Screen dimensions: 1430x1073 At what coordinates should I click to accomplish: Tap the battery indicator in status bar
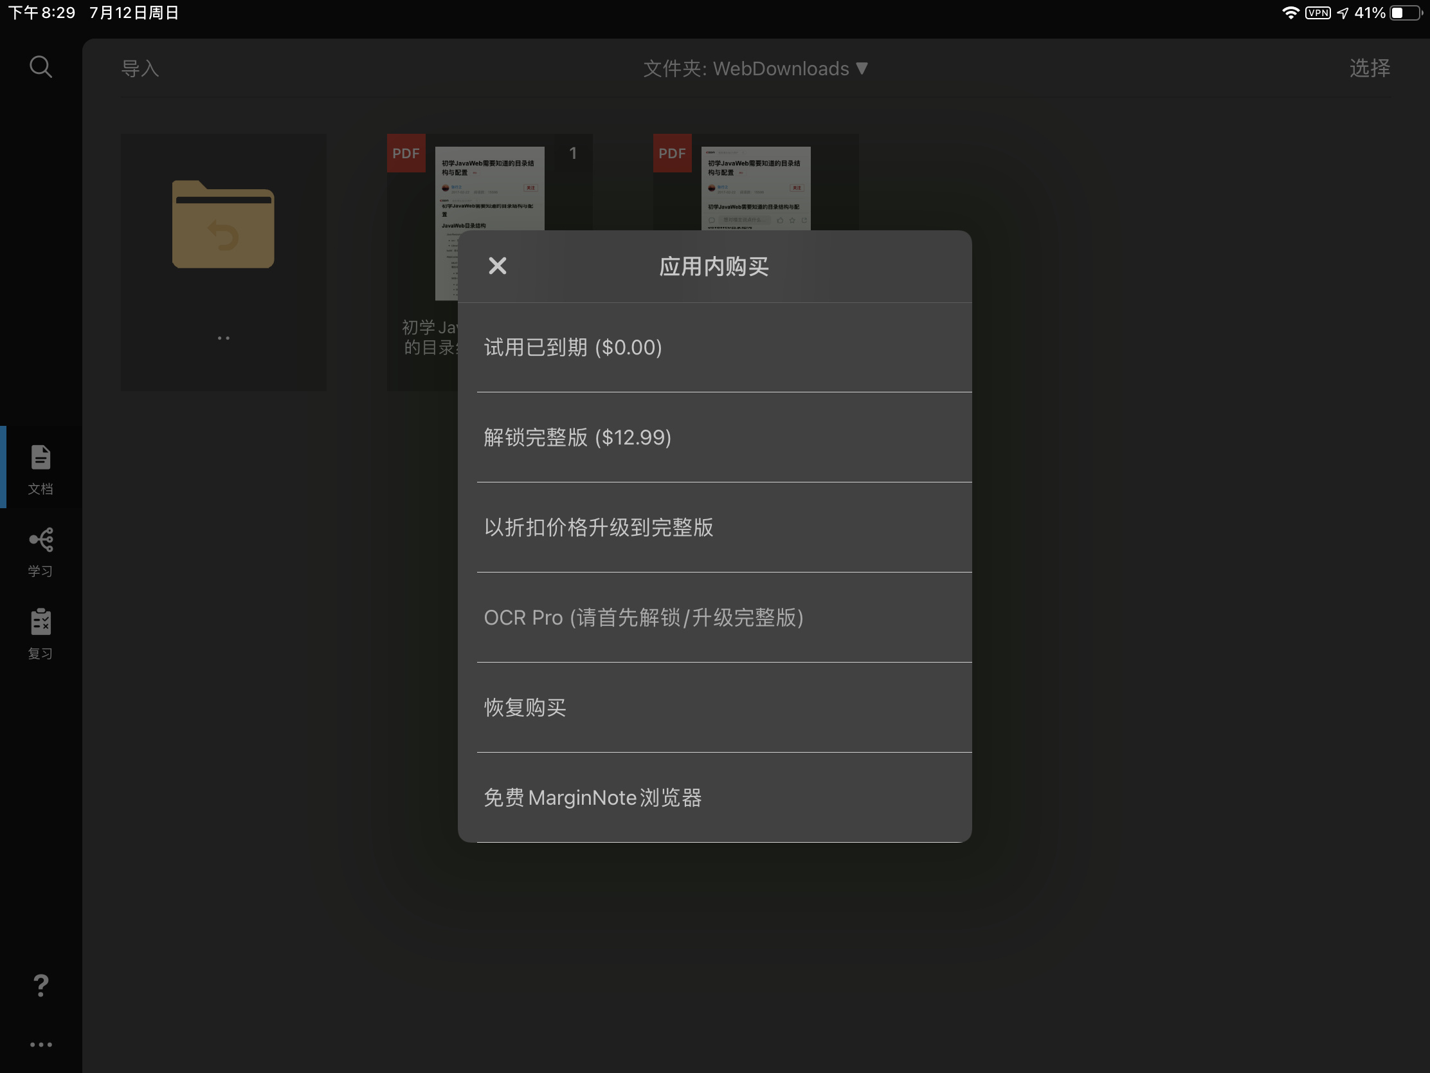[x=1405, y=13]
